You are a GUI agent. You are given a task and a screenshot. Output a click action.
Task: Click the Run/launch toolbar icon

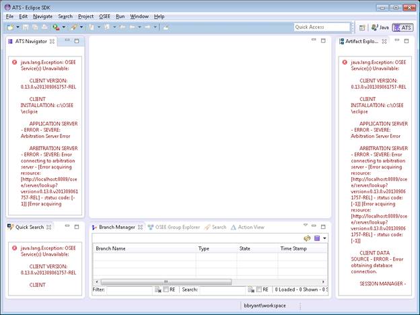[x=56, y=27]
